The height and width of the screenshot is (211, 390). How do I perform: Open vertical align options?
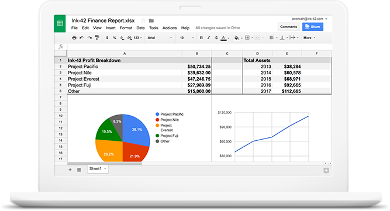click(x=282, y=38)
